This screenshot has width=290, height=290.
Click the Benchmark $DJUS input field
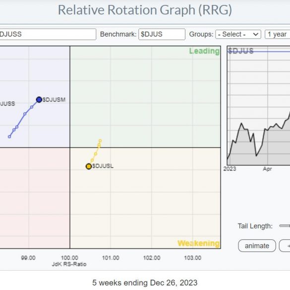coord(162,34)
